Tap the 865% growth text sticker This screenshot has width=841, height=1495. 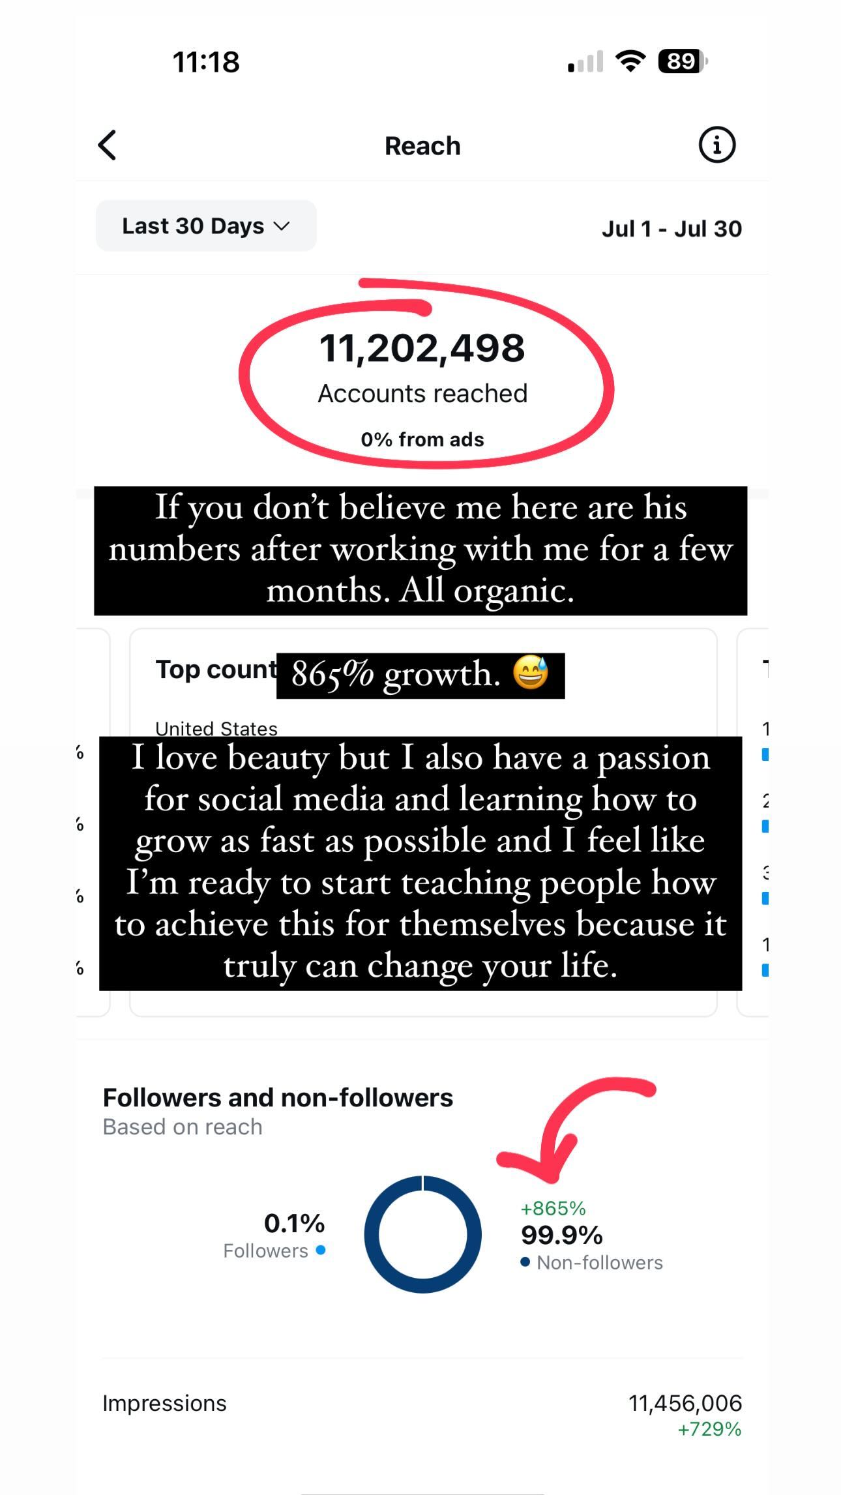(x=420, y=675)
